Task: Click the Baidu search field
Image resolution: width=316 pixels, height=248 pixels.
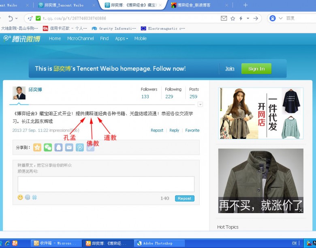Action: (300, 18)
